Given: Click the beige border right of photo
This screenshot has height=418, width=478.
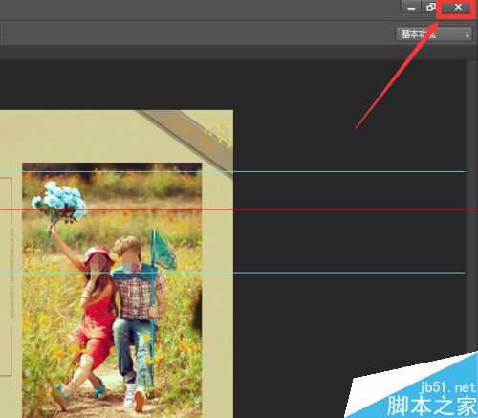Looking at the screenshot, I should [x=217, y=287].
